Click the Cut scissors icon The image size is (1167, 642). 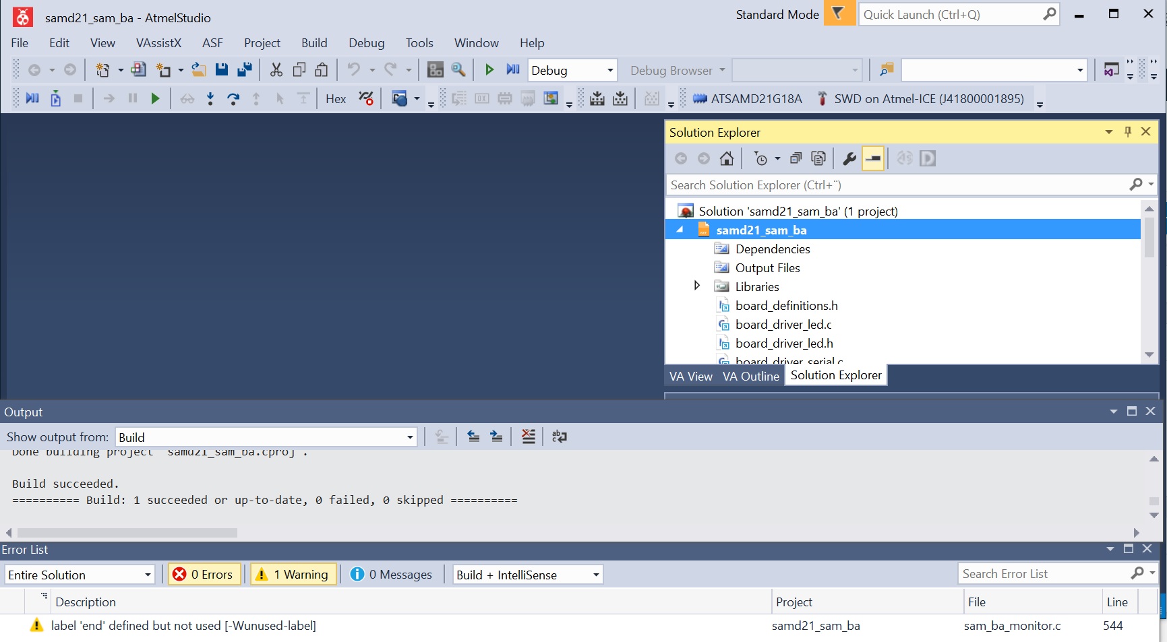tap(276, 69)
